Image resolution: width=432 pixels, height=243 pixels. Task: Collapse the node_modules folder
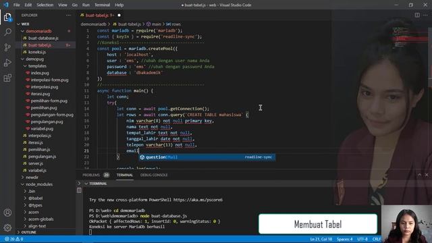point(39,184)
